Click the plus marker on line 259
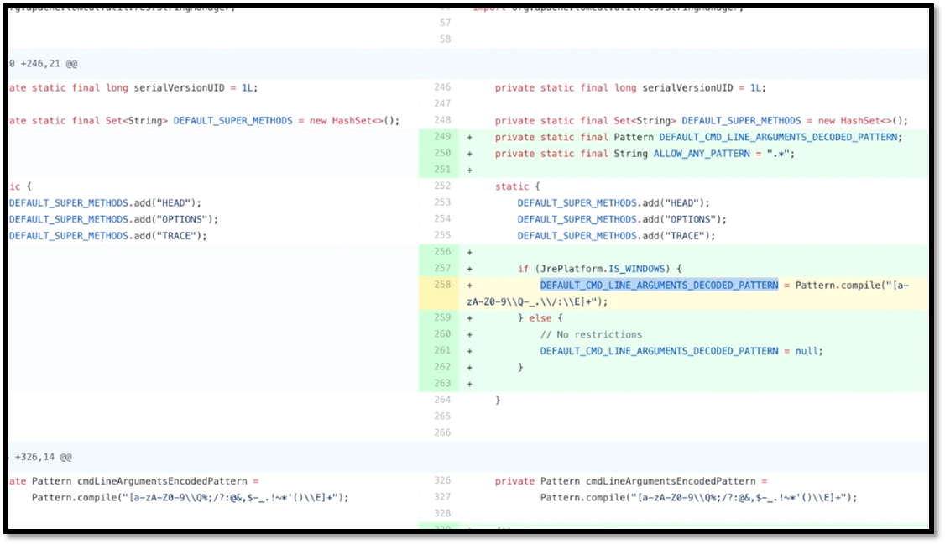 tap(470, 318)
